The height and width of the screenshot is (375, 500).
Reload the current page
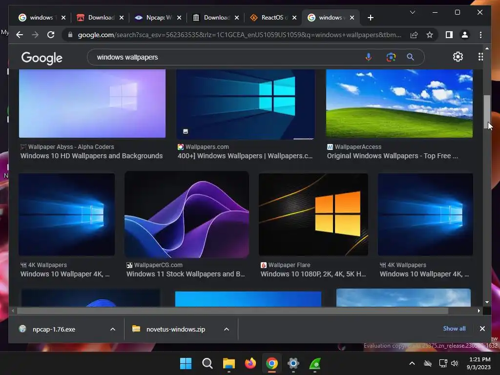pyautogui.click(x=51, y=35)
